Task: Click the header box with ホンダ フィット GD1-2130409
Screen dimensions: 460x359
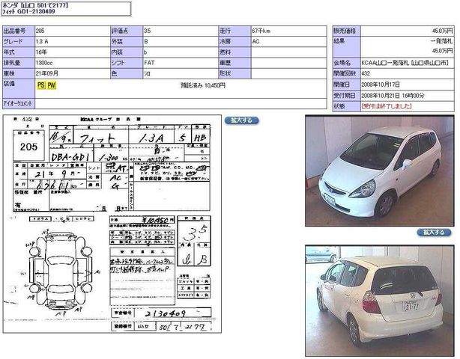Action: pyautogui.click(x=66, y=8)
